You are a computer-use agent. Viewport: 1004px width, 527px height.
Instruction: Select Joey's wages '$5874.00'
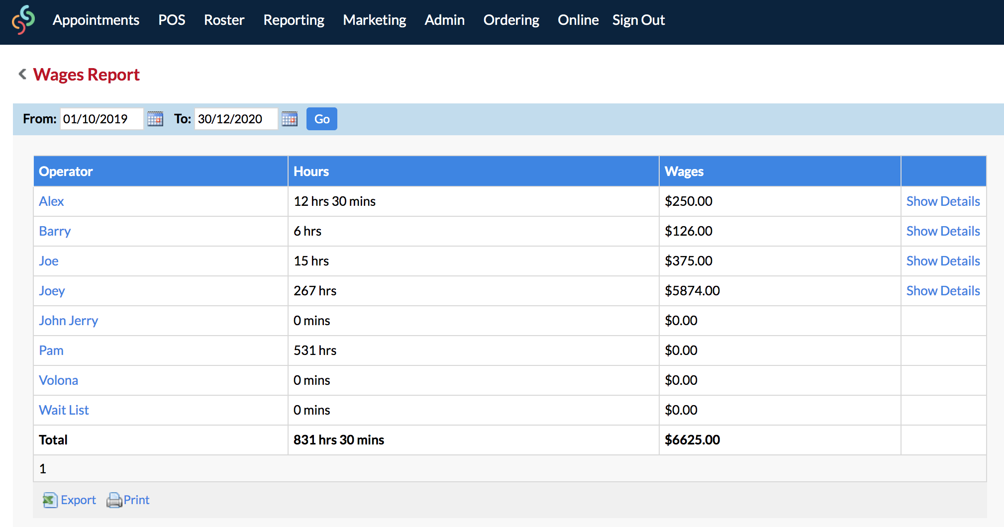coord(692,291)
